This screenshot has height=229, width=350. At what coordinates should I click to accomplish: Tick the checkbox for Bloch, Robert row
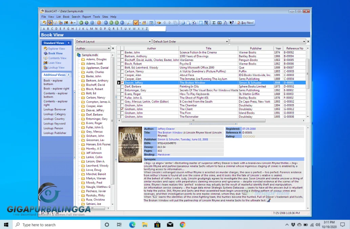(x=122, y=64)
